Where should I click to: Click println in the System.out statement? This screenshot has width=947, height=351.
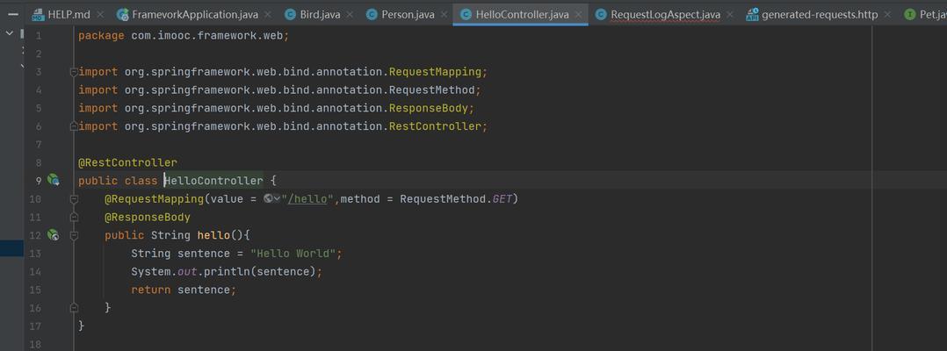(227, 271)
